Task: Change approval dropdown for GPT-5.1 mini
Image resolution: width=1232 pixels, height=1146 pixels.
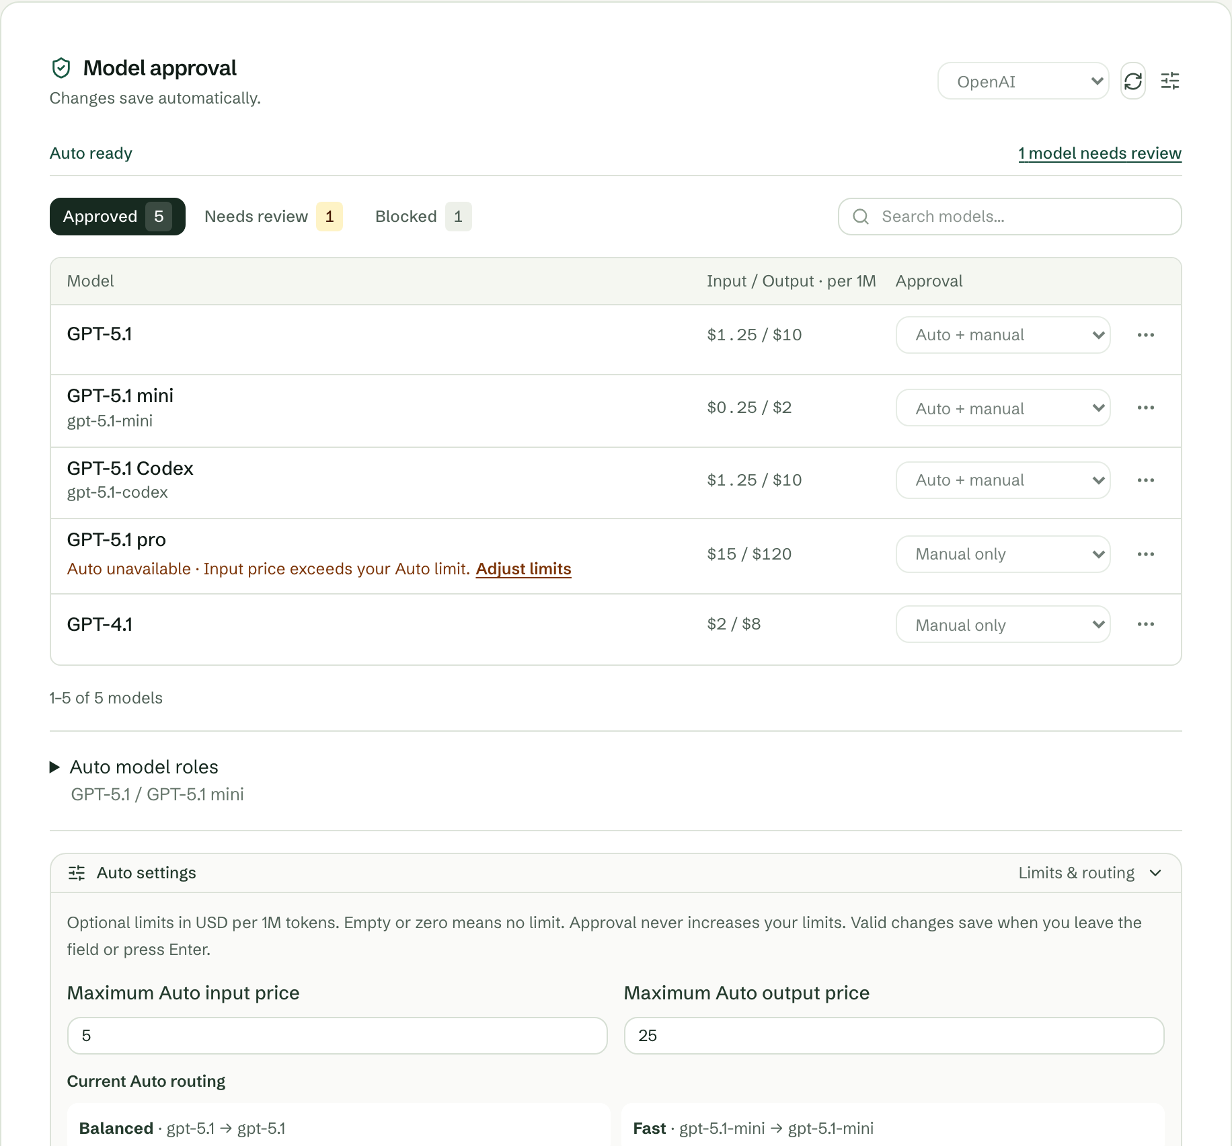Action: (x=1003, y=408)
